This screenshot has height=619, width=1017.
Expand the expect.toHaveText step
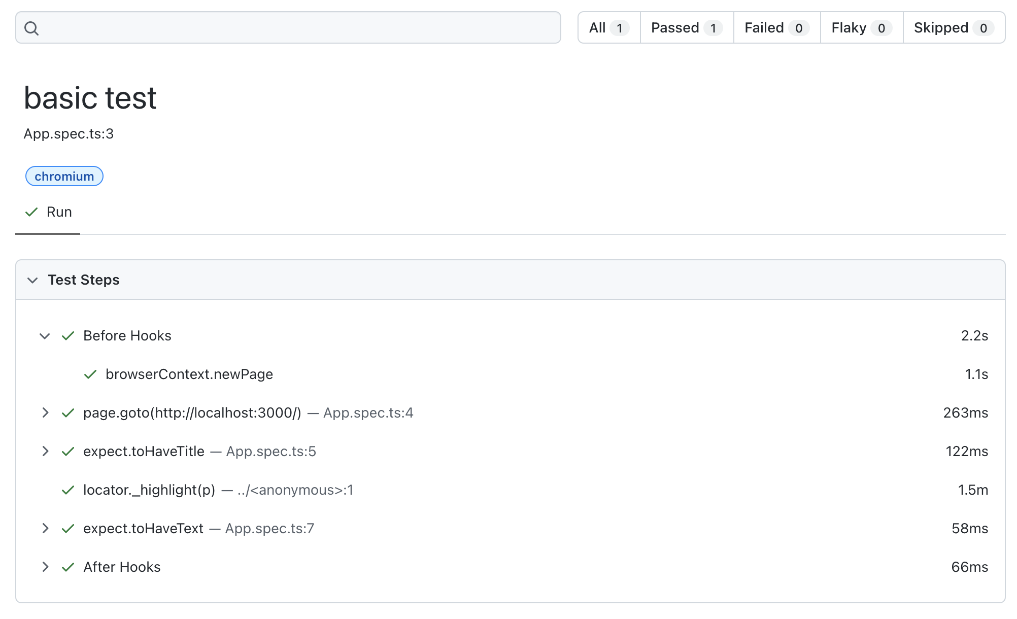(46, 528)
